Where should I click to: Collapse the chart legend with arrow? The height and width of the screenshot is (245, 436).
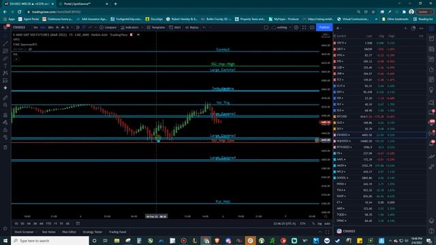(x=16, y=59)
